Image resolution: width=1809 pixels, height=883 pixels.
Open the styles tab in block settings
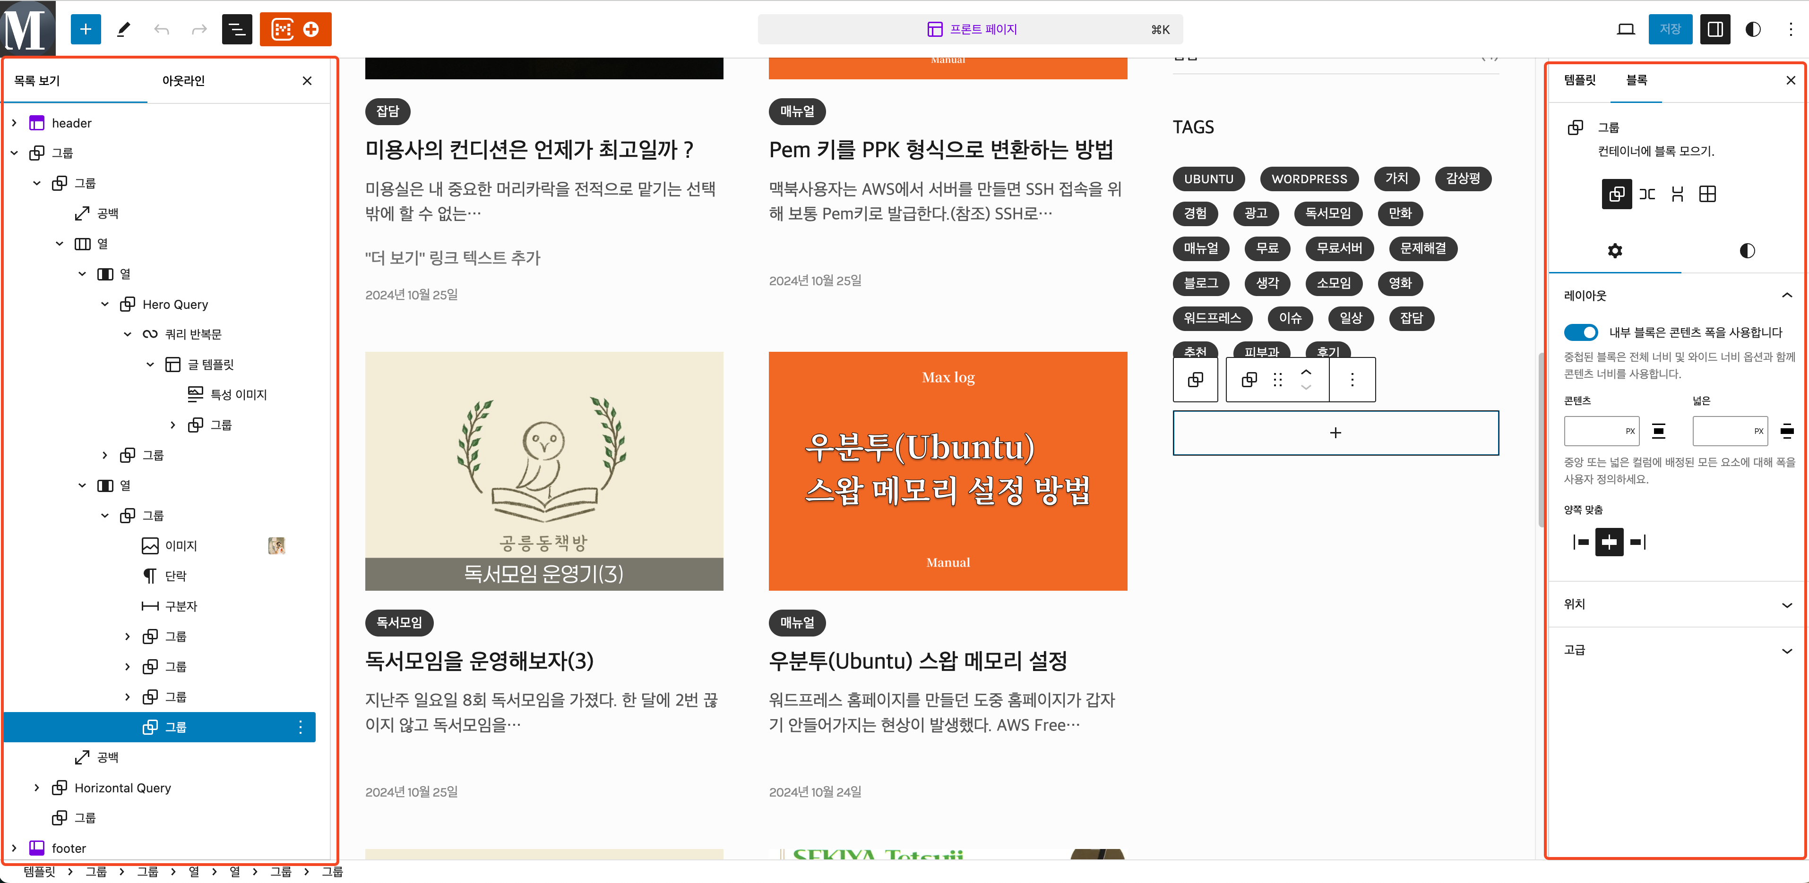[1747, 251]
